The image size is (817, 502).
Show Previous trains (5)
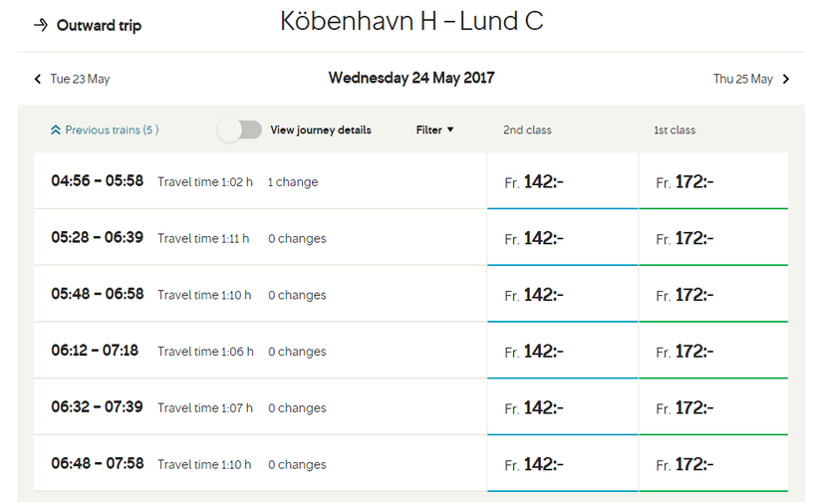coord(111,129)
